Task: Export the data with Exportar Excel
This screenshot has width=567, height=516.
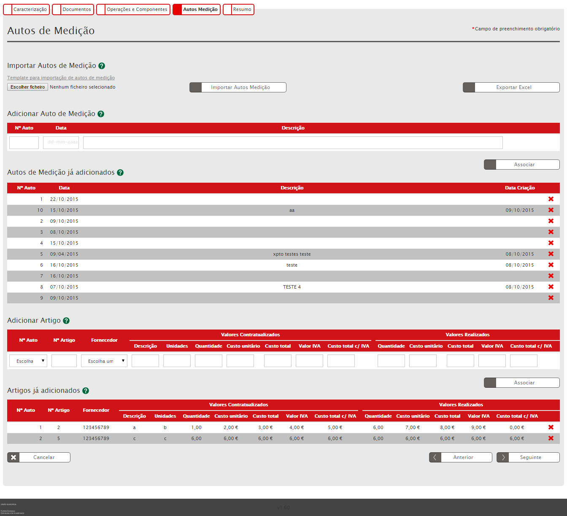Action: point(511,87)
